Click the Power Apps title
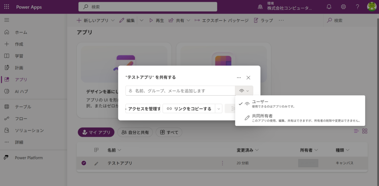This screenshot has width=379, height=186. click(x=29, y=7)
